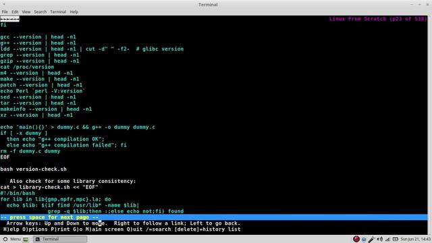The height and width of the screenshot is (243, 432).
Task: Click the 'Also check for some library consistency:' text
Action: [73, 181]
